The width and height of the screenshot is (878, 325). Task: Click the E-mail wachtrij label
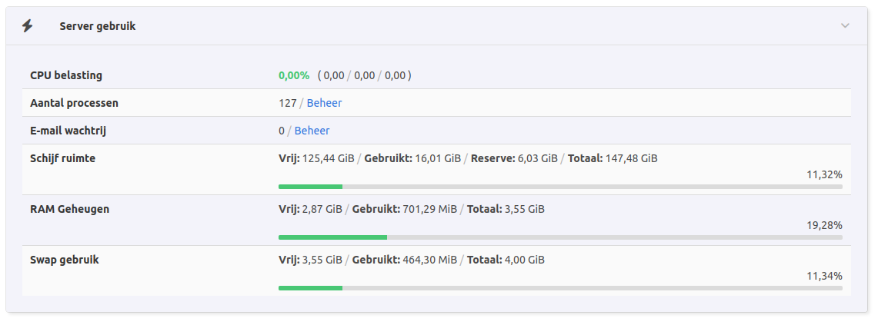click(x=68, y=131)
